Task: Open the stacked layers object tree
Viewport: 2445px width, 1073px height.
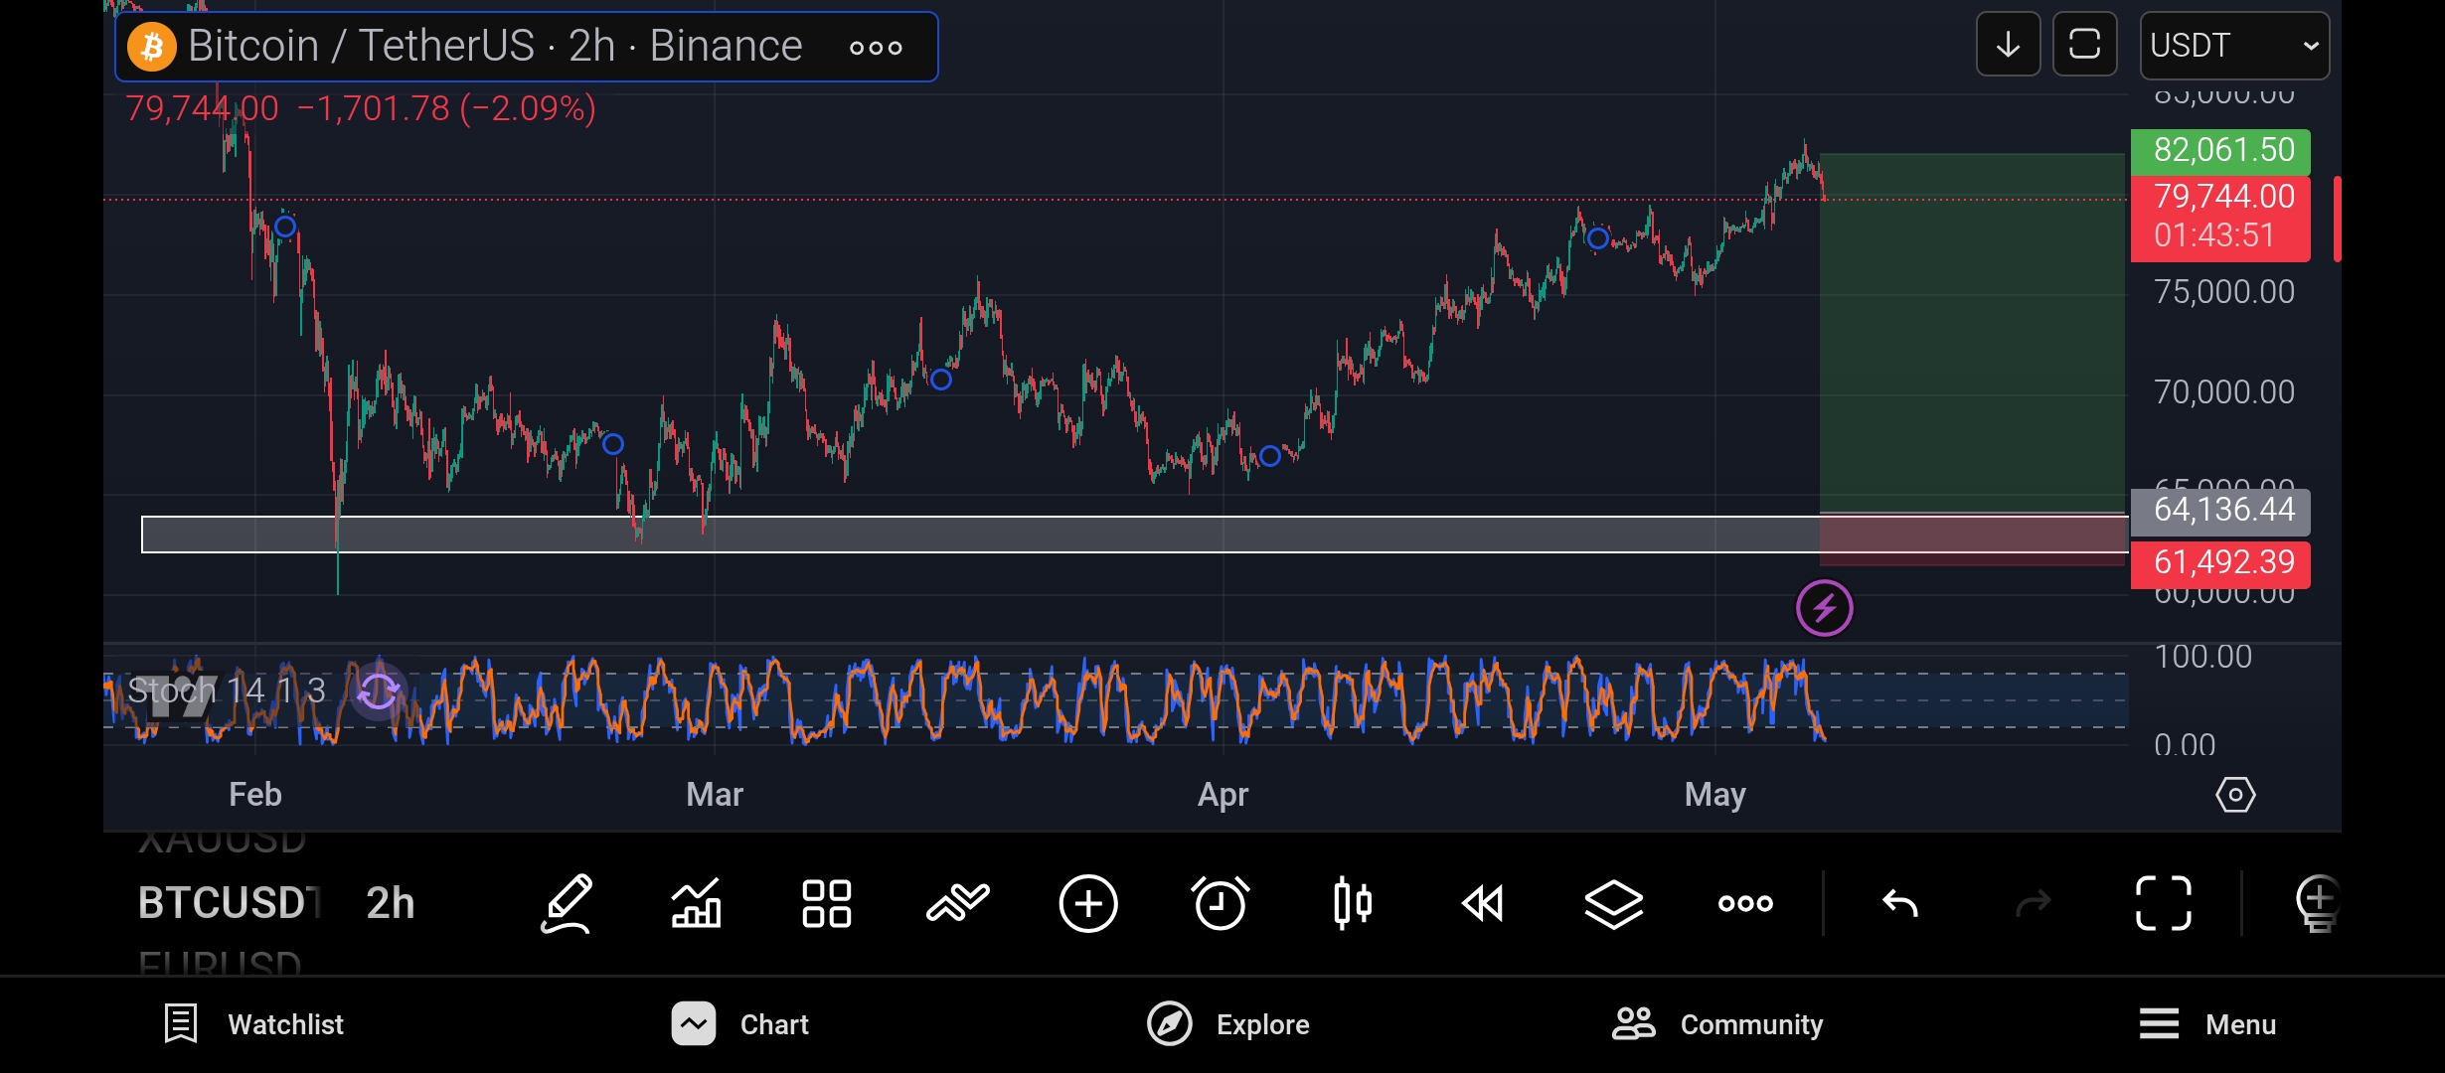Action: [x=1613, y=904]
